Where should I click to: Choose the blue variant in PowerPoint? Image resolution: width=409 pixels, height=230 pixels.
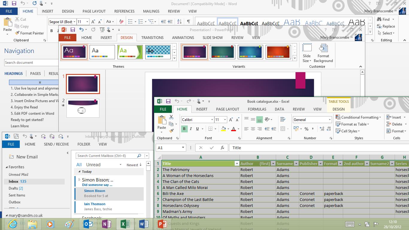(x=250, y=52)
